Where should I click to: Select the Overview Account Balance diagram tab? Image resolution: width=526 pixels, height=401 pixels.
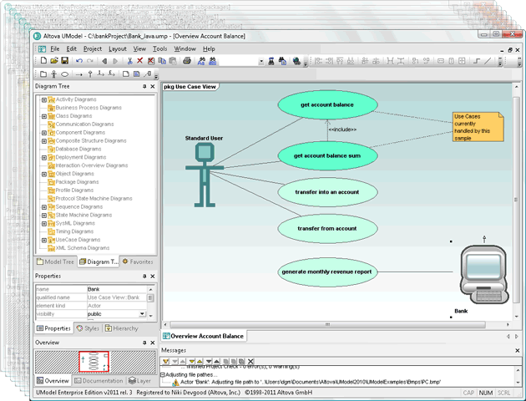[204, 336]
